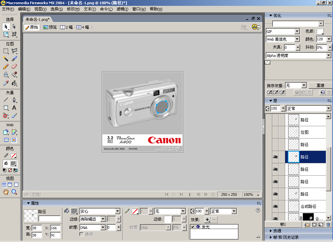Activate the Magic Wand tool
Screen dimensions: 333x242
coord(6,59)
